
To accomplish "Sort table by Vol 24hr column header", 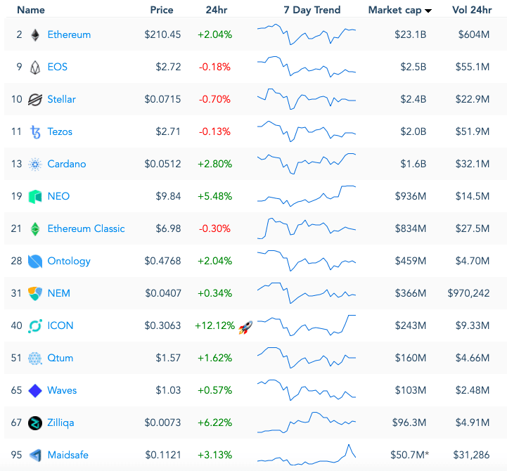I will click(x=472, y=10).
